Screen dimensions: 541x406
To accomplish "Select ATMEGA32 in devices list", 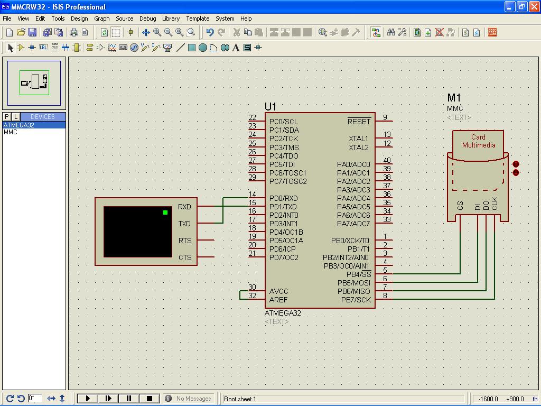I will (x=34, y=125).
